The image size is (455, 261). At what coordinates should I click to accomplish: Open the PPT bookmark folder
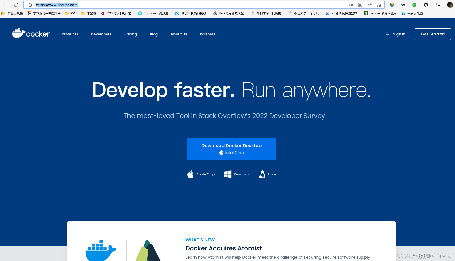coord(71,13)
